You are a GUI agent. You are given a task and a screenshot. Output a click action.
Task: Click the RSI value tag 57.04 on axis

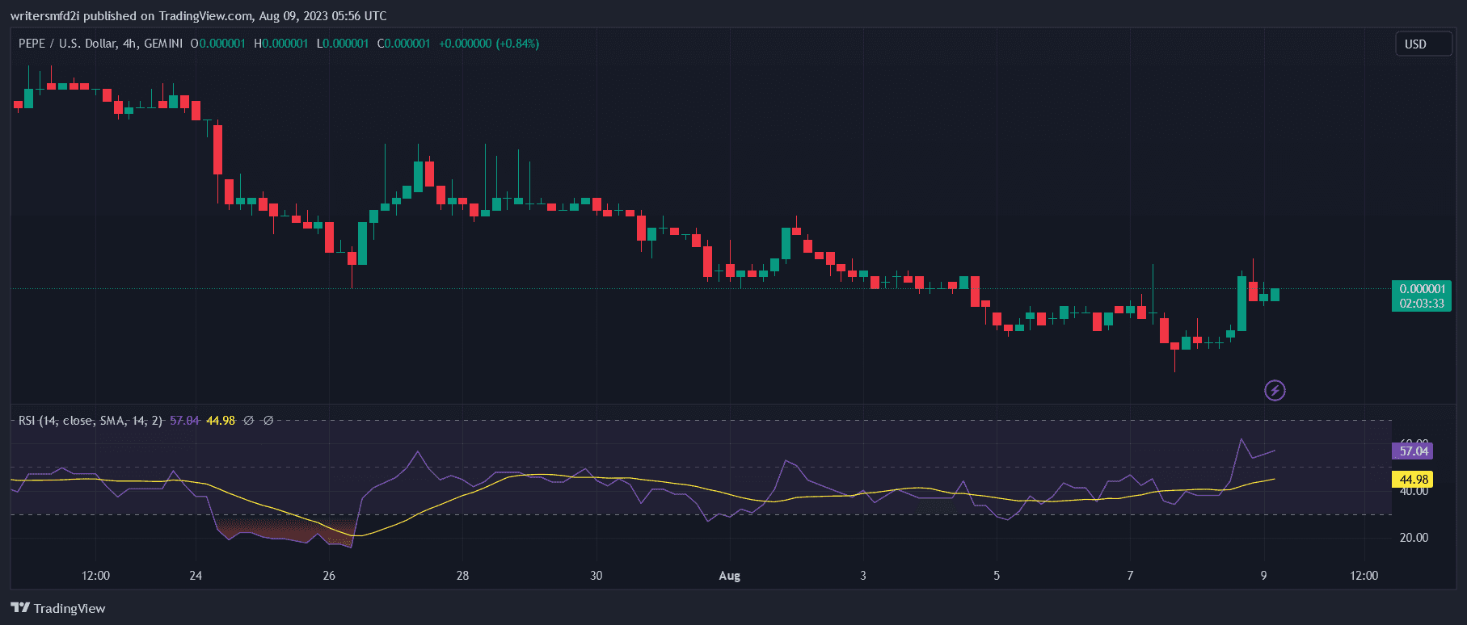[1412, 451]
